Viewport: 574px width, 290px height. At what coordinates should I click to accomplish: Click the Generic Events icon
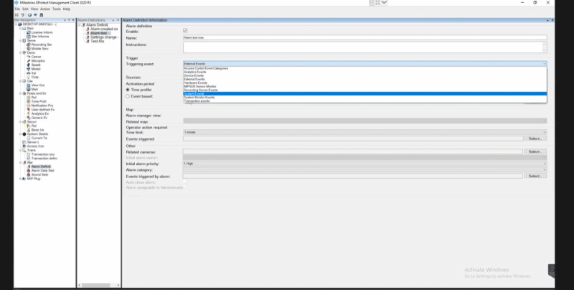(x=29, y=118)
